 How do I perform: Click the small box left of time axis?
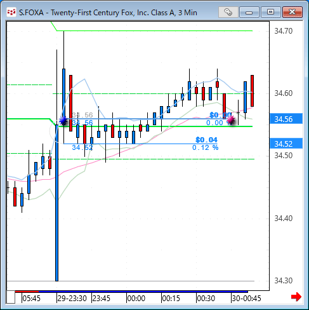click(11, 297)
